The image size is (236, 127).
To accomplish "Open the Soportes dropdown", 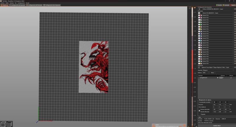I will pos(218,70).
